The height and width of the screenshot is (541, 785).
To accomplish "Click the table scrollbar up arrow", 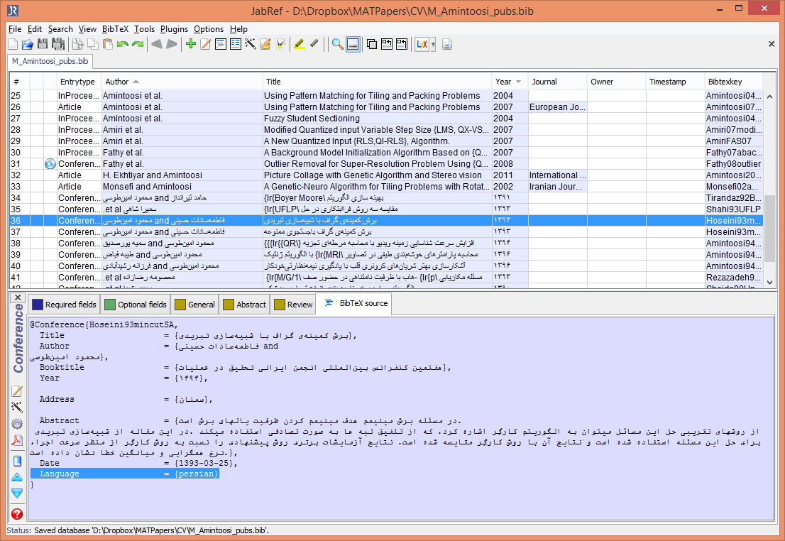I will point(769,96).
